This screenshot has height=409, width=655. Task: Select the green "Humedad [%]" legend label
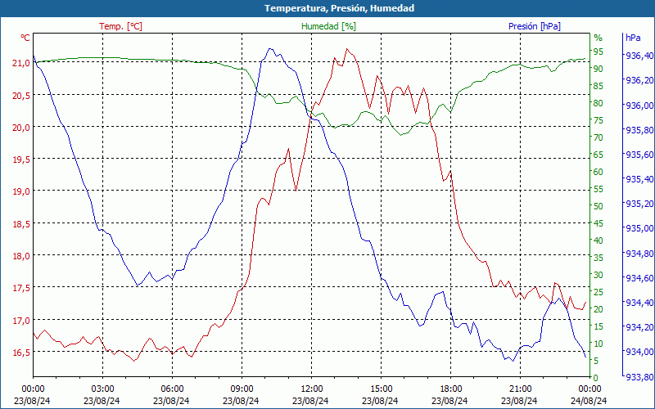[x=328, y=26]
